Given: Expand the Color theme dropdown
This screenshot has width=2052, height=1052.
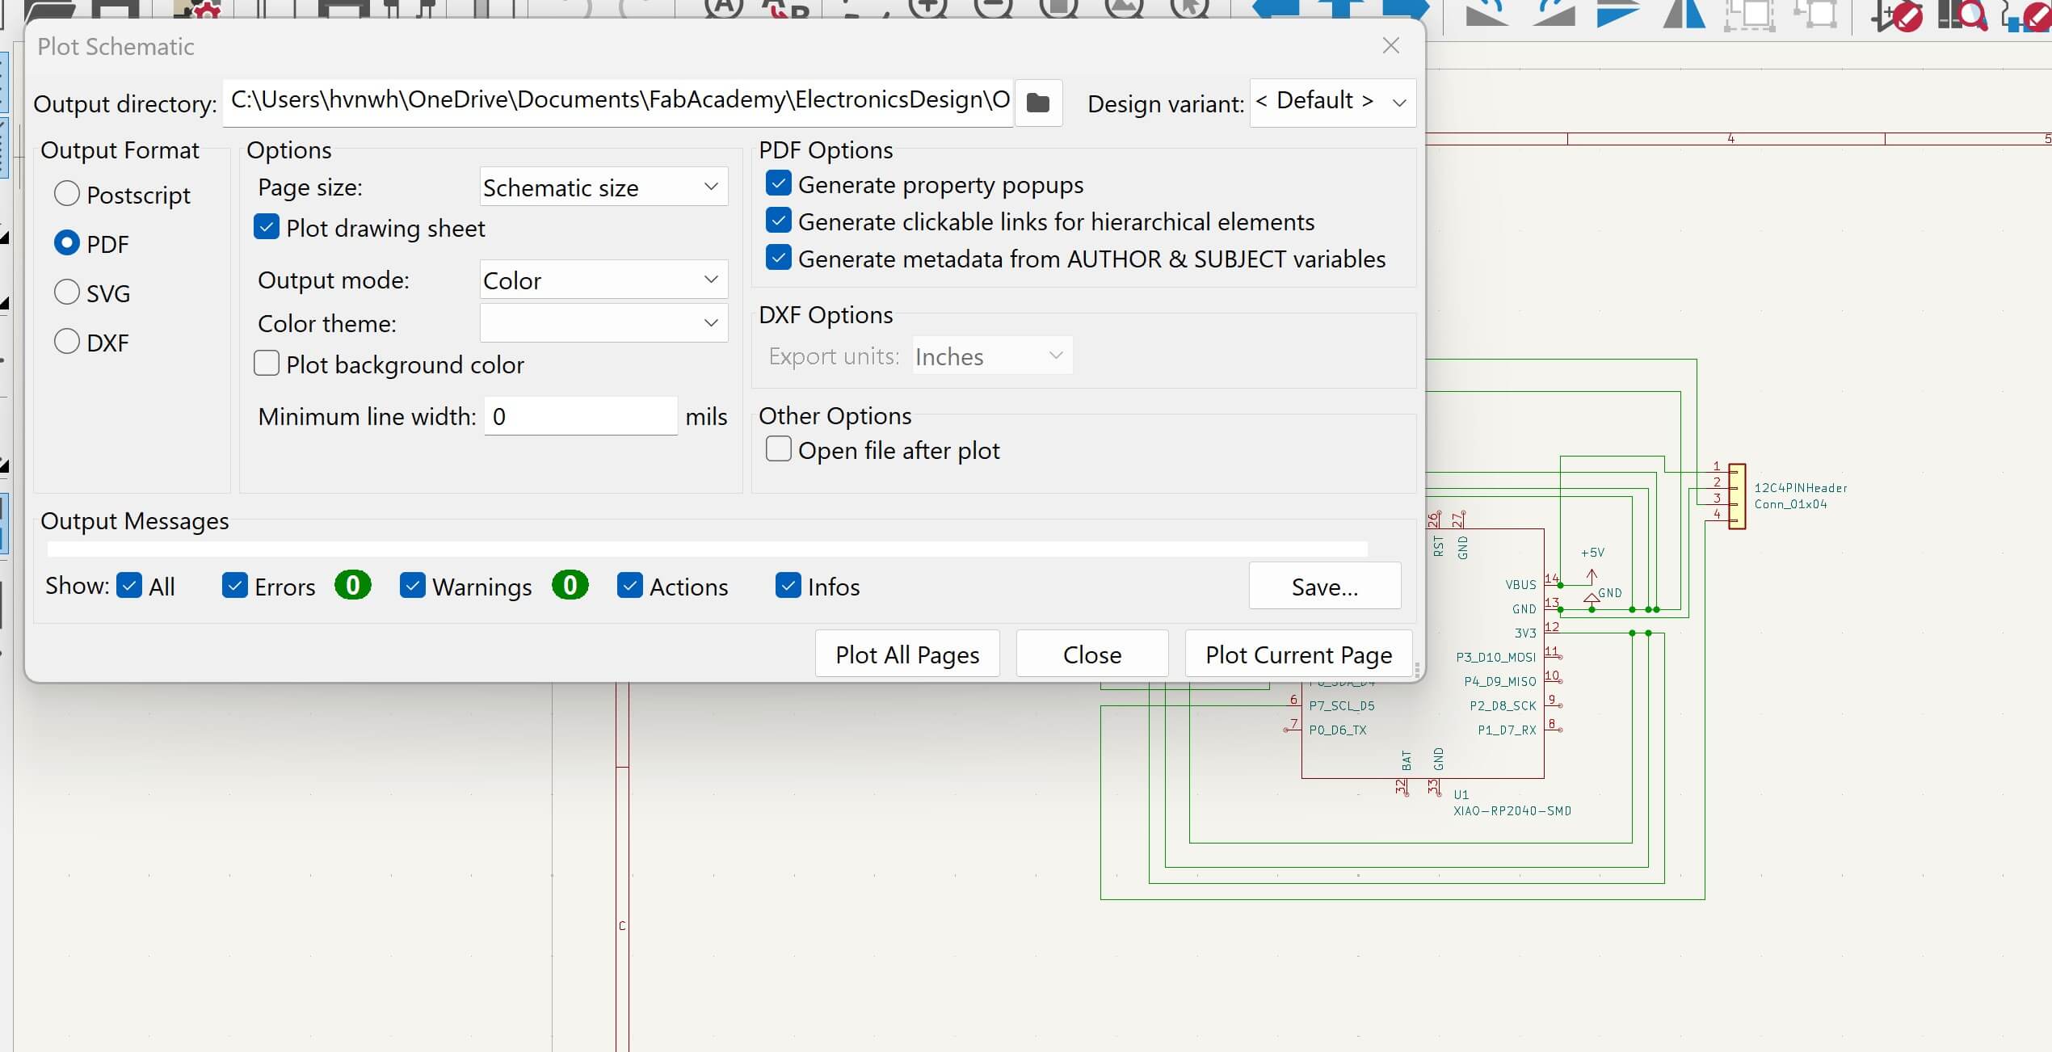Looking at the screenshot, I should [603, 322].
